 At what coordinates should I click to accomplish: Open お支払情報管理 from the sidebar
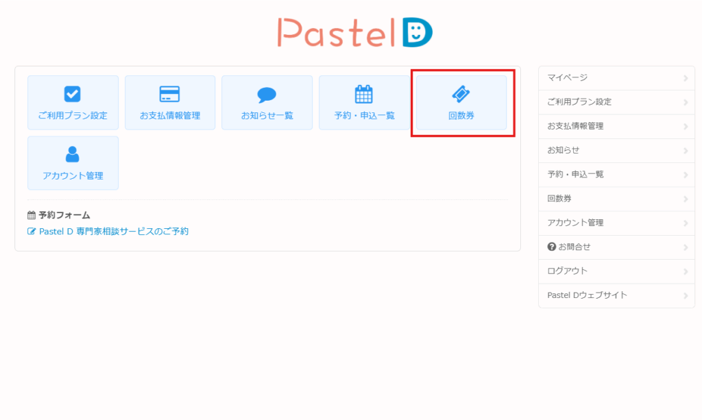575,126
